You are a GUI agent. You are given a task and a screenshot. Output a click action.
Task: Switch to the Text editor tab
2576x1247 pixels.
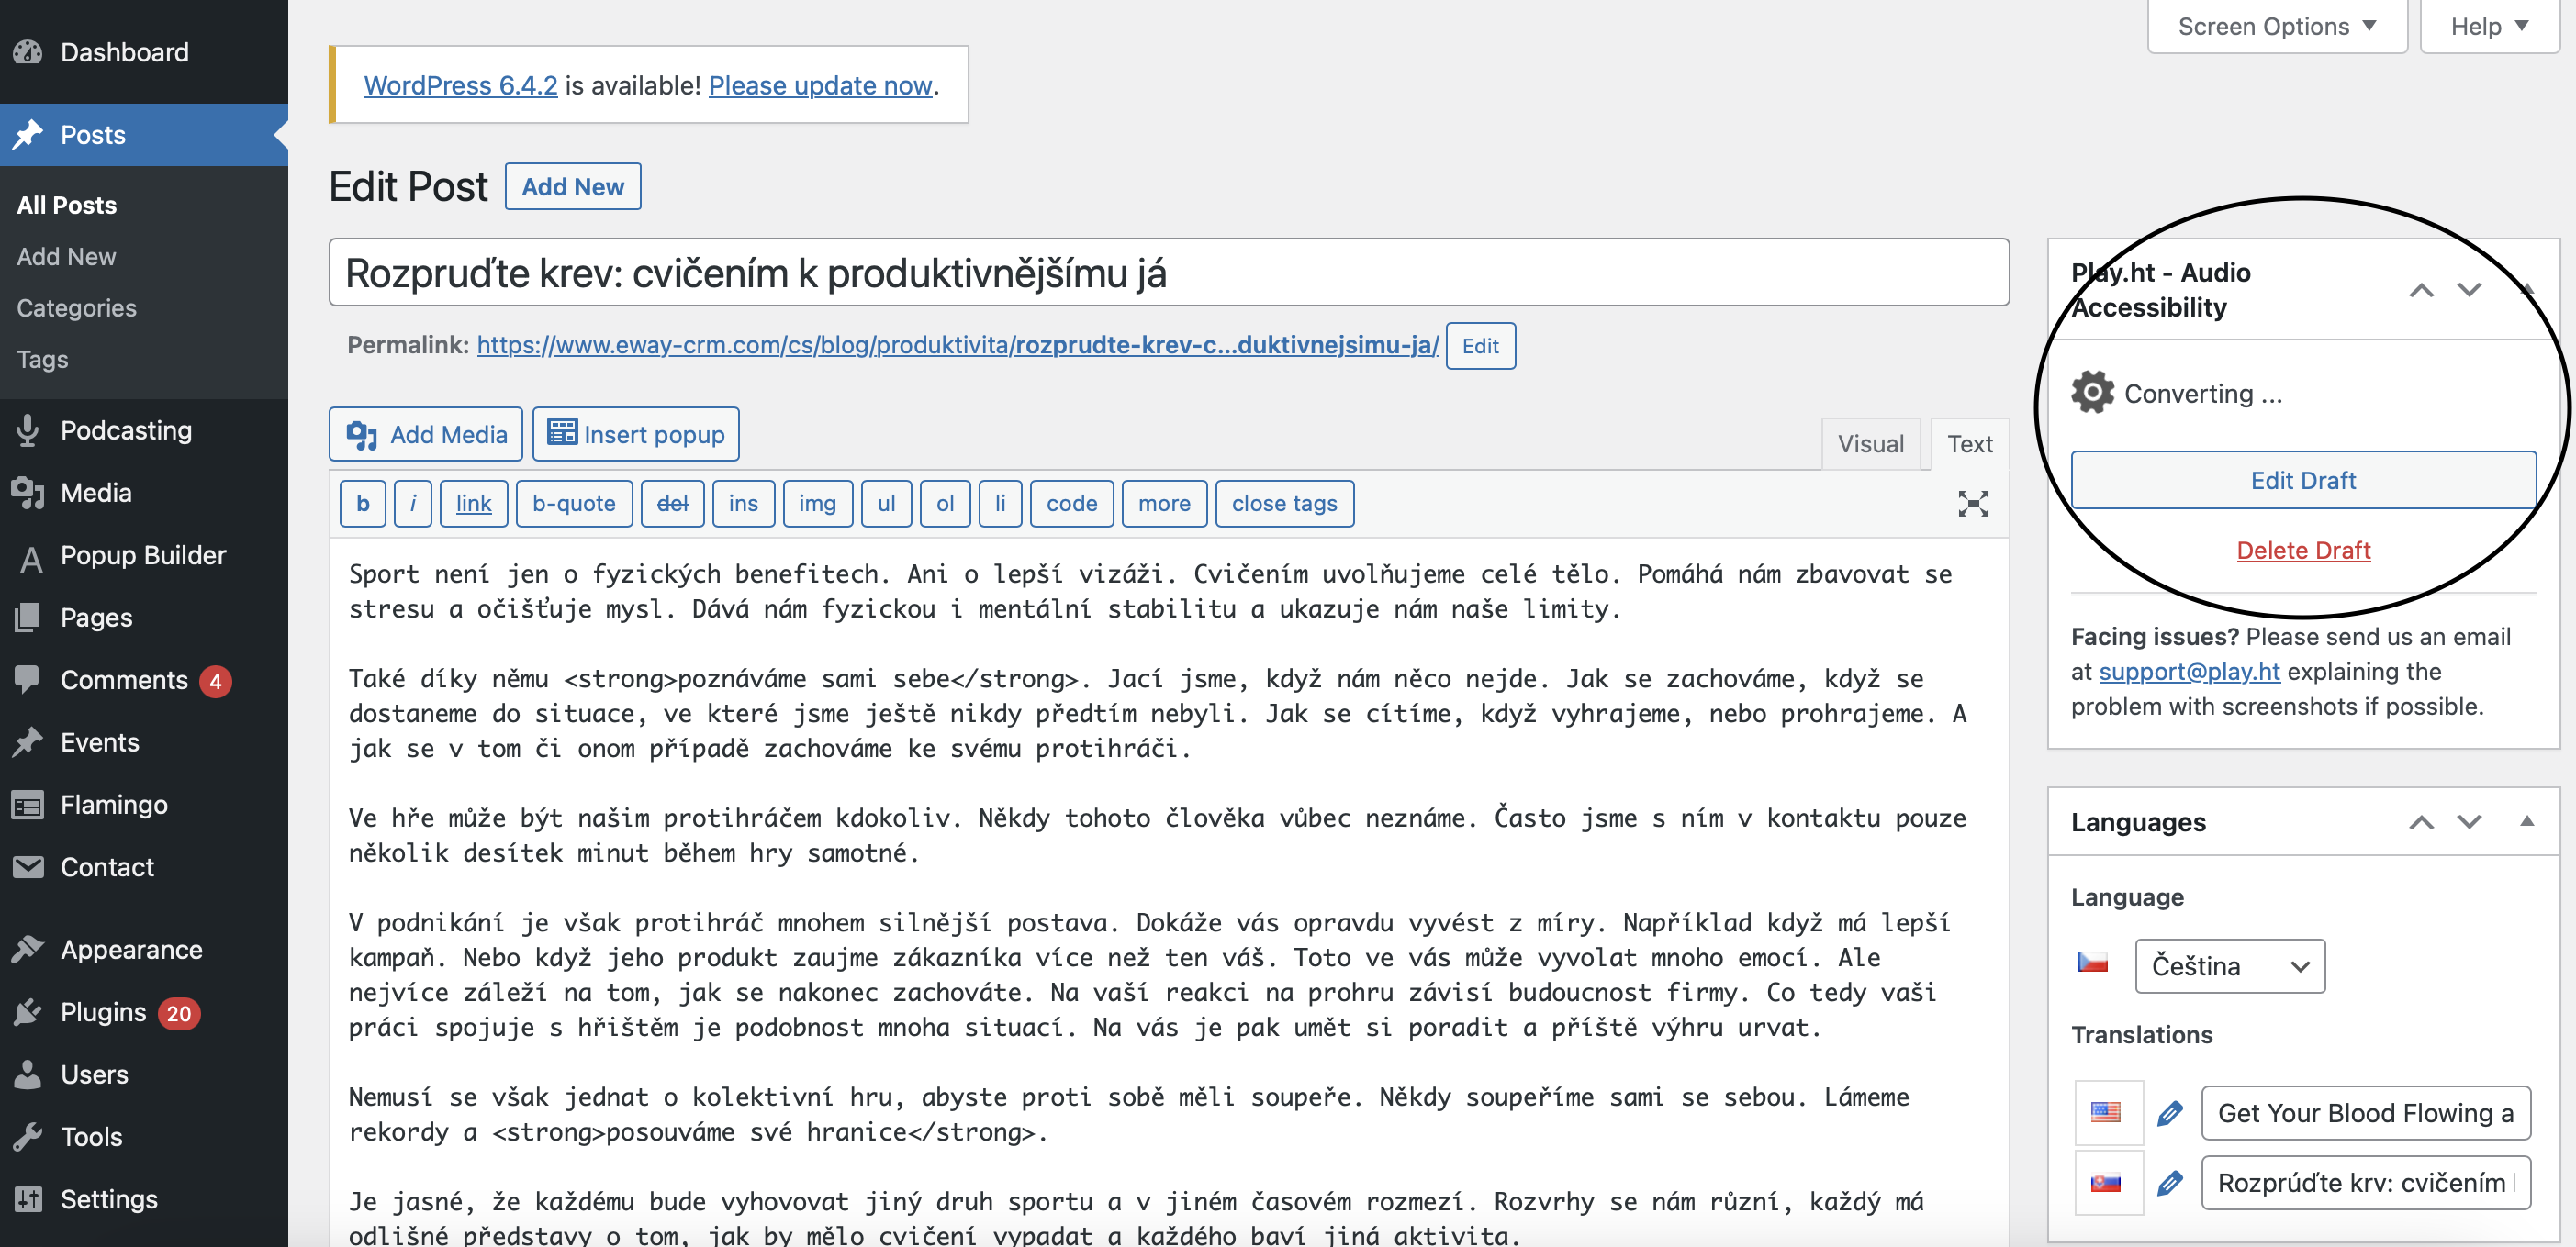[x=1969, y=443]
